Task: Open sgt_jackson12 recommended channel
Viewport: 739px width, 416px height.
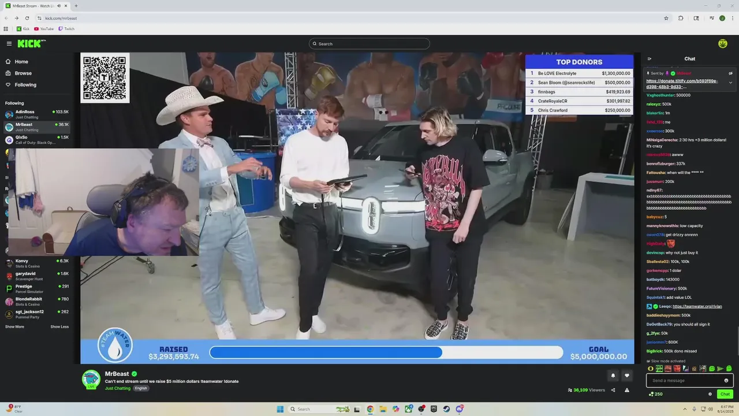Action: click(37, 314)
